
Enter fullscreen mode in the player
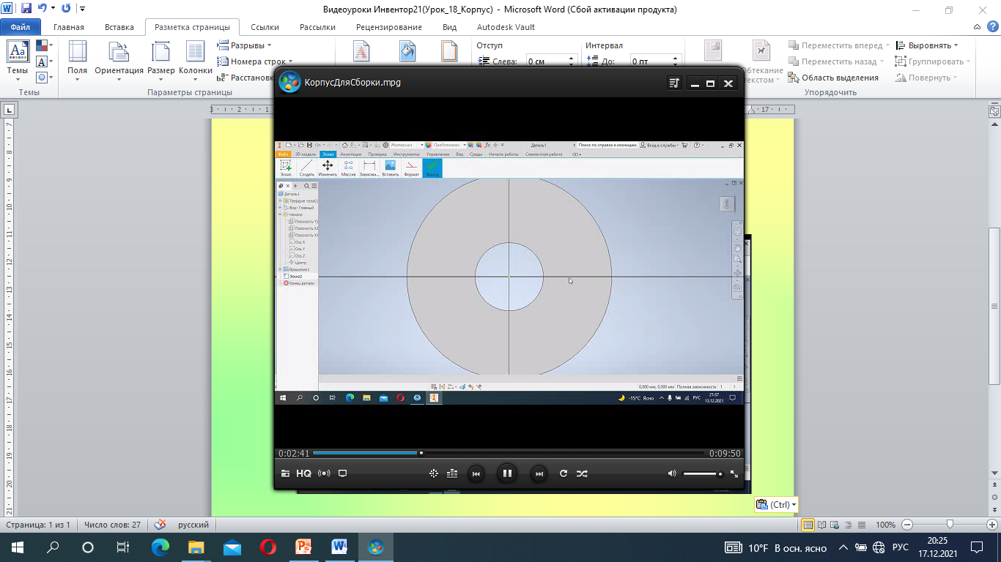(x=734, y=474)
